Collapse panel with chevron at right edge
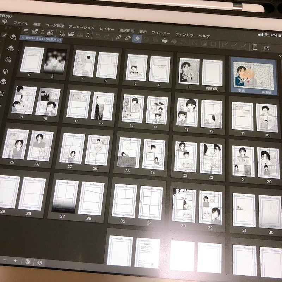The height and width of the screenshot is (282, 282). click(280, 56)
